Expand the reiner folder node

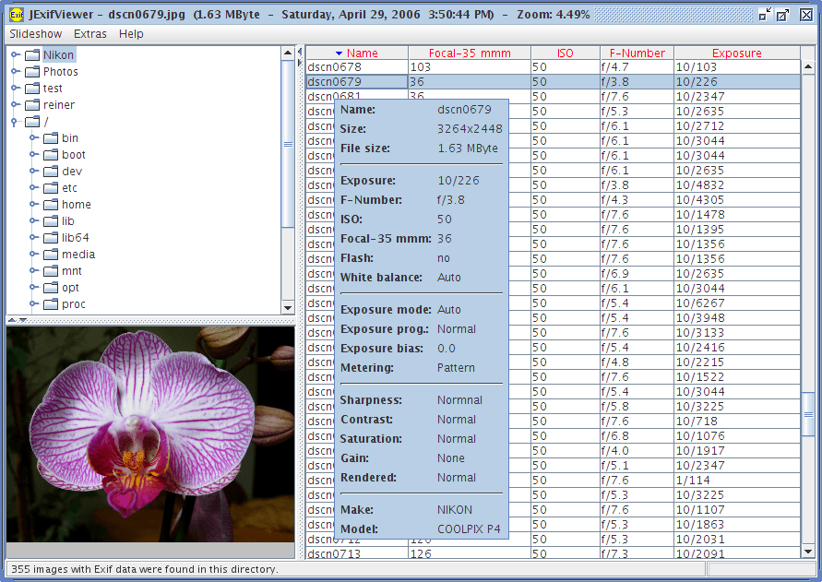click(x=15, y=105)
